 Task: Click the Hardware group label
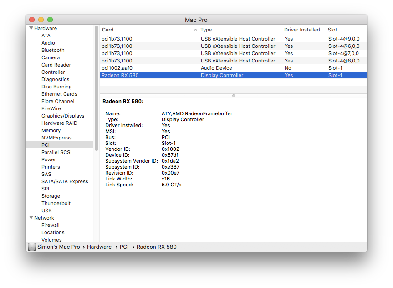click(46, 28)
